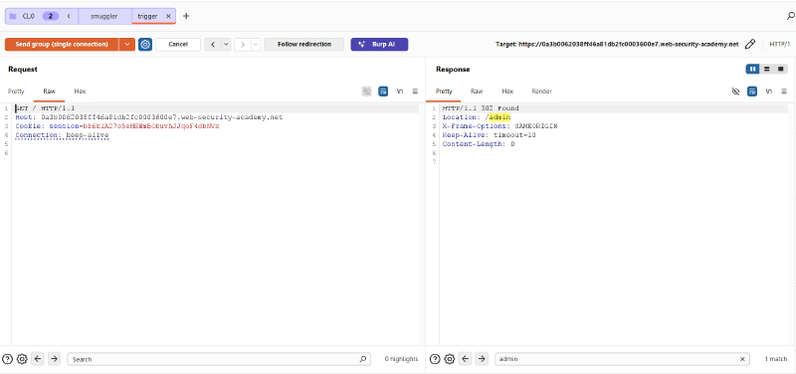Select top-bottom layout for the response panel

click(x=766, y=69)
